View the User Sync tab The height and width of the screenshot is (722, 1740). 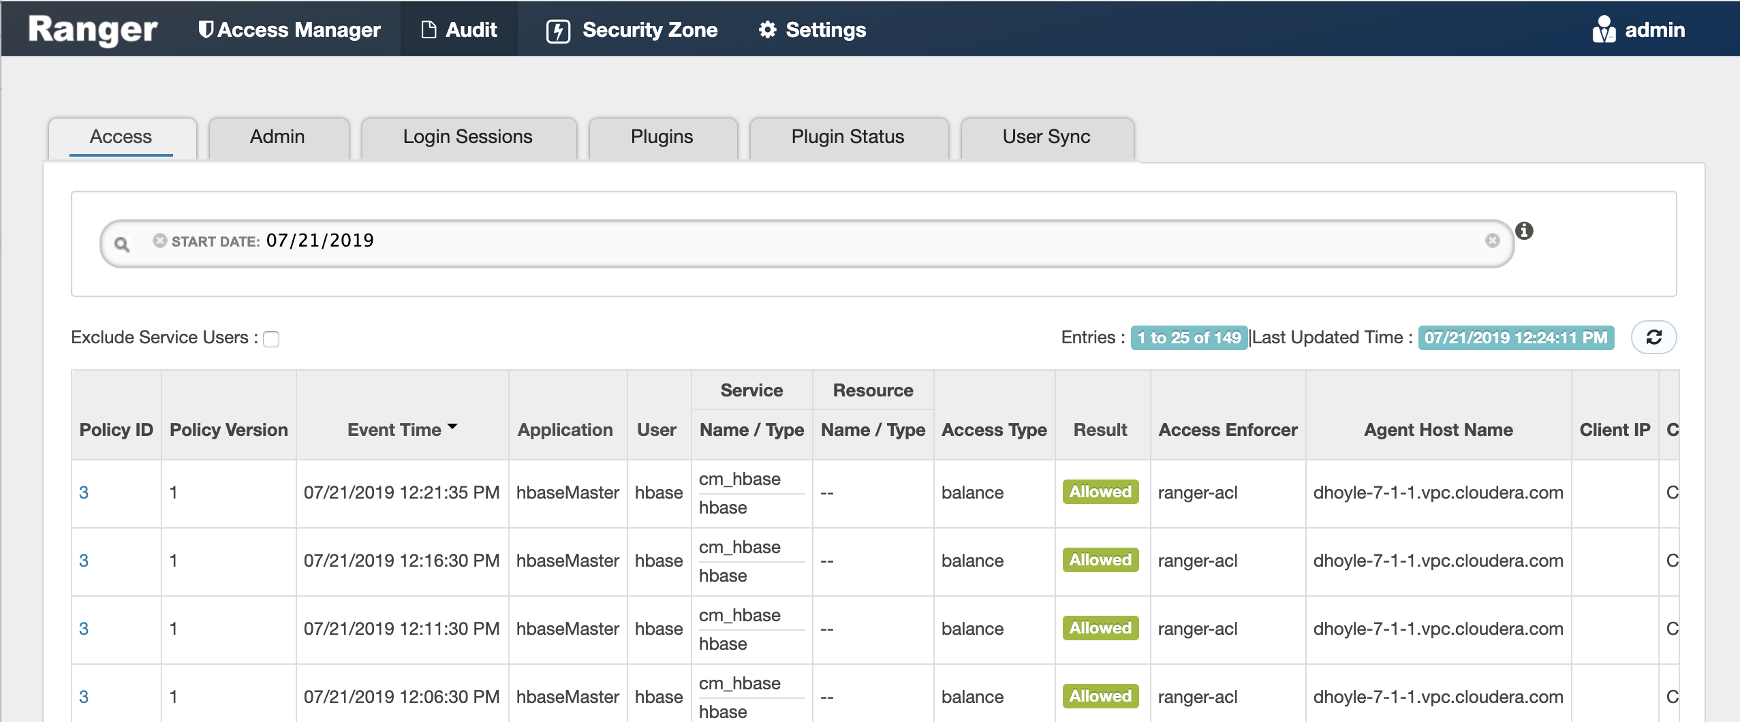pyautogui.click(x=1046, y=136)
